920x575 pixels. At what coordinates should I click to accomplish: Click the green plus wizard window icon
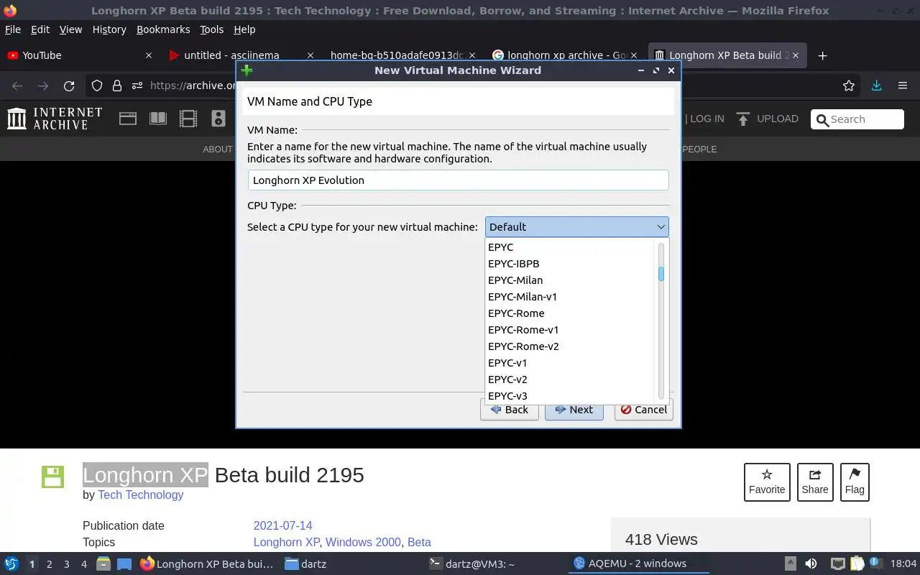247,70
